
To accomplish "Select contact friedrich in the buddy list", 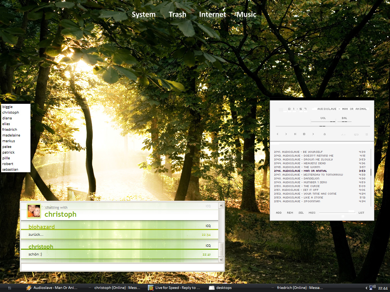I will click(x=16, y=130).
